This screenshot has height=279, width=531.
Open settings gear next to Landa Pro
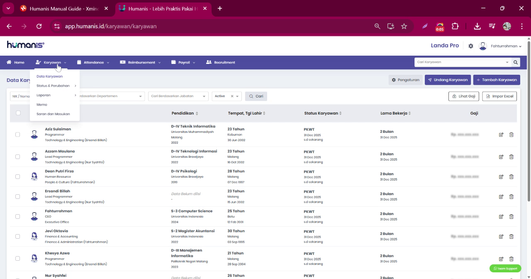pos(470,46)
